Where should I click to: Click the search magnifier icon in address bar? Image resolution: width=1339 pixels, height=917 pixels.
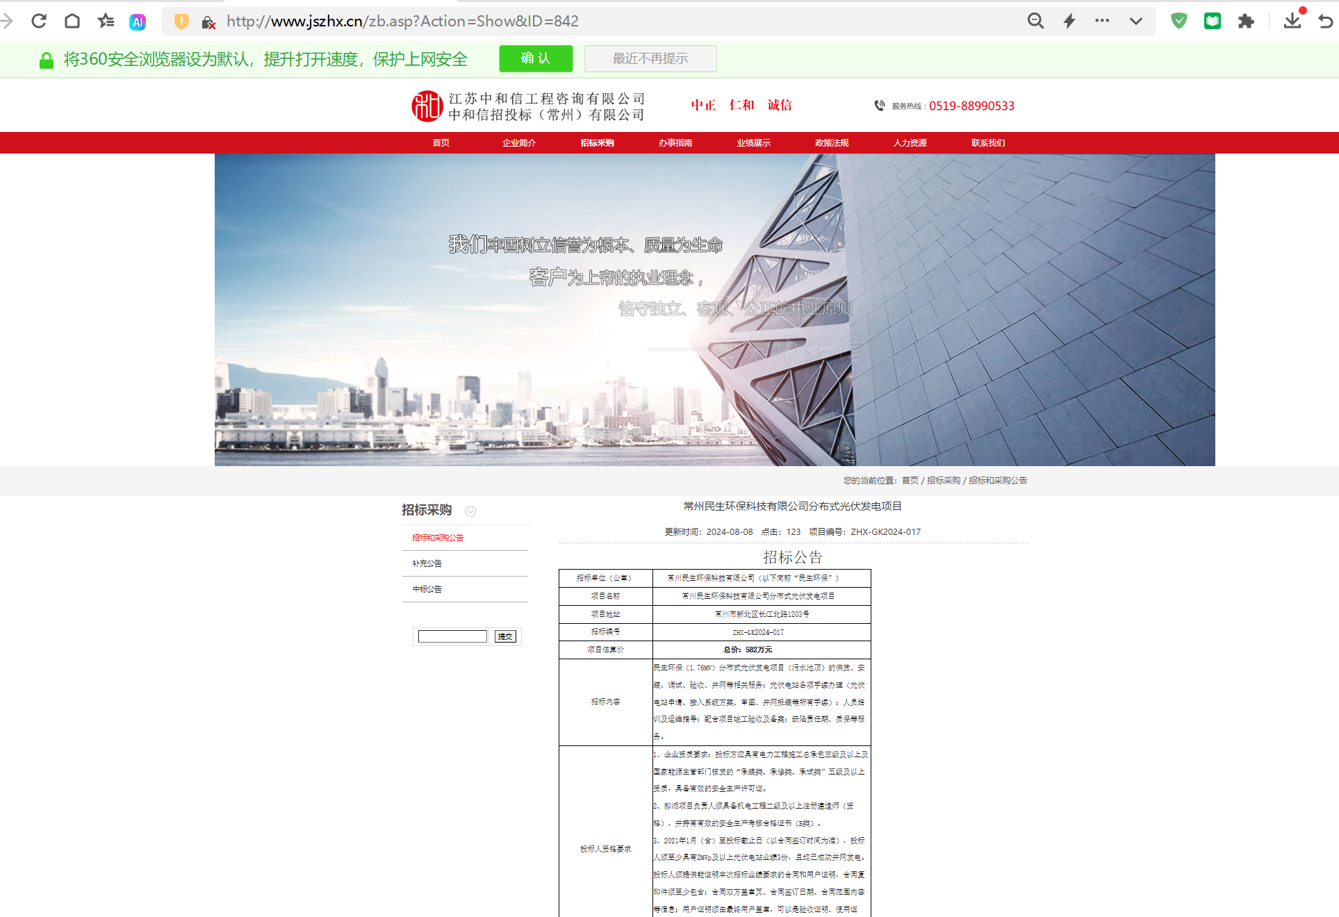pos(1035,21)
